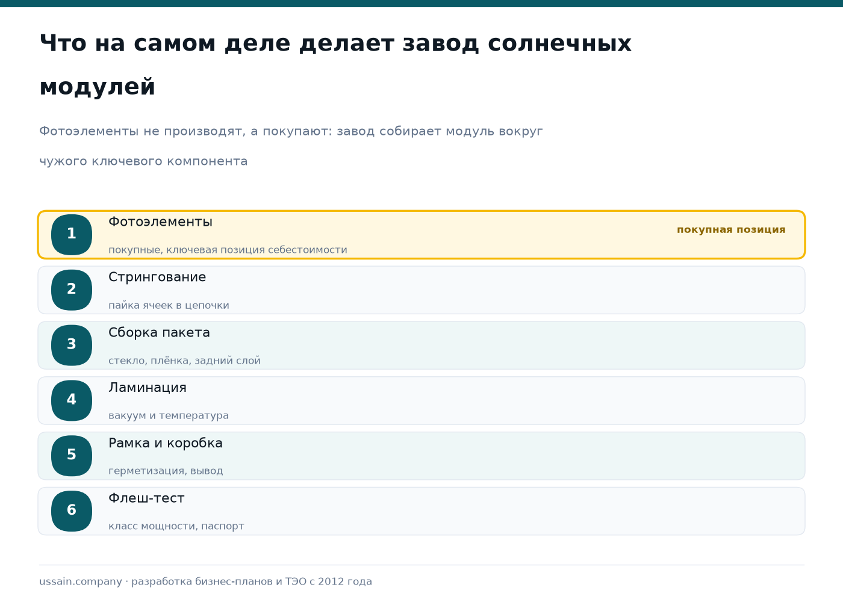The height and width of the screenshot is (602, 843).
Task: Click the text «стекло, плёнка, задний слой»
Action: [184, 361]
